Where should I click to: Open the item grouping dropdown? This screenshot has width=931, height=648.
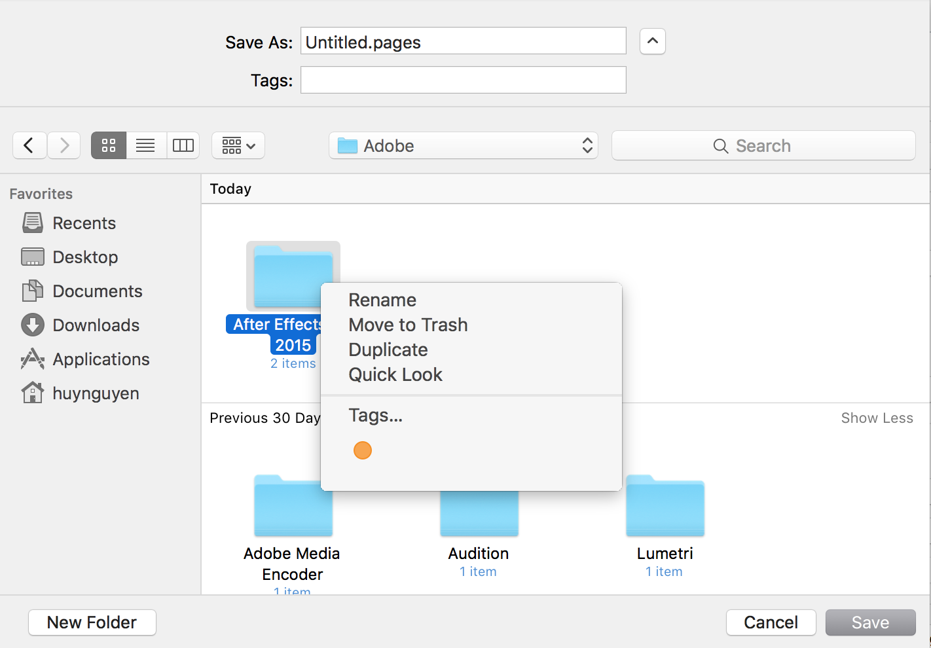(238, 145)
